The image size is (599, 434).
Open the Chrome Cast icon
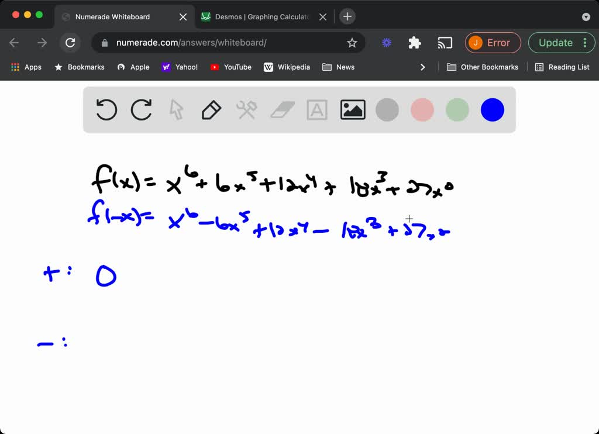pyautogui.click(x=445, y=43)
